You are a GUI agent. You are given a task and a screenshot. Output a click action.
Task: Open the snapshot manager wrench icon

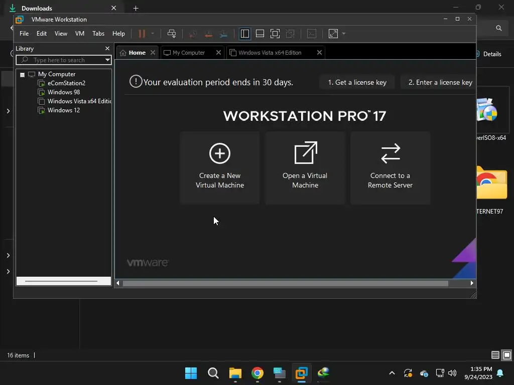(223, 34)
